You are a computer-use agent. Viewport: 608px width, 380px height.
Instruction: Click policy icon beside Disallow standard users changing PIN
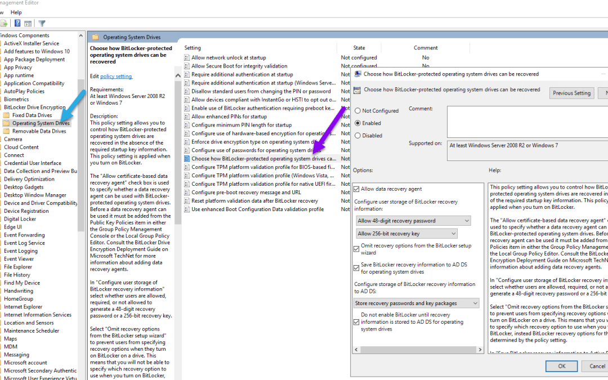tap(187, 91)
